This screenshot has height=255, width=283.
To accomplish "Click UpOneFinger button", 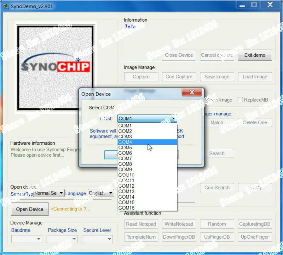I will 255,237.
